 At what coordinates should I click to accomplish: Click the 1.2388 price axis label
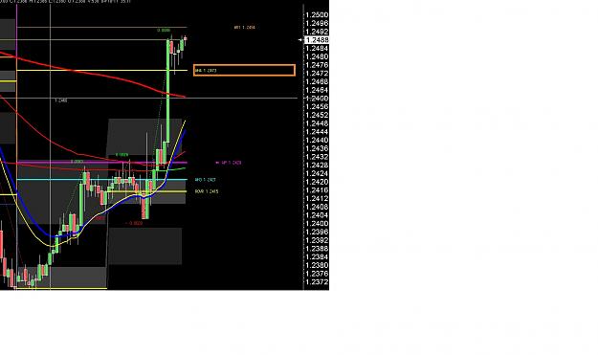click(x=317, y=249)
